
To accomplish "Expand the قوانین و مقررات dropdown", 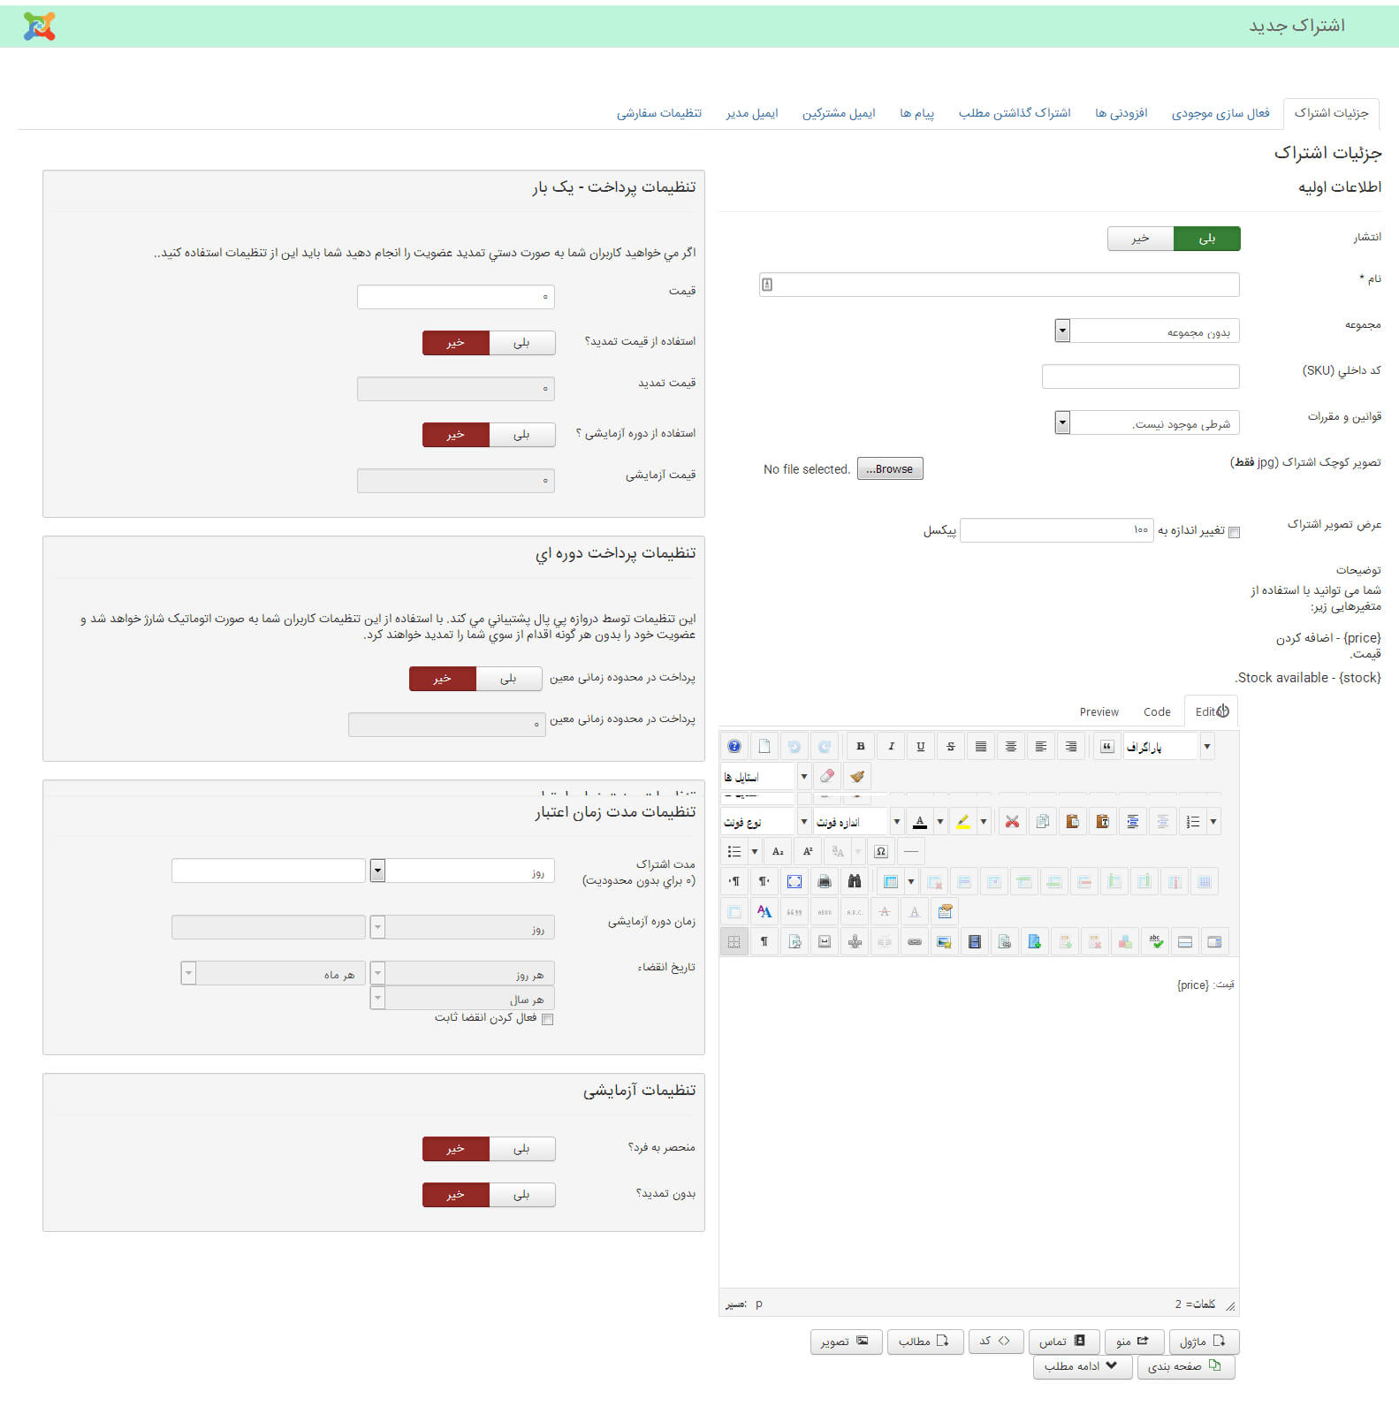I will point(1062,423).
